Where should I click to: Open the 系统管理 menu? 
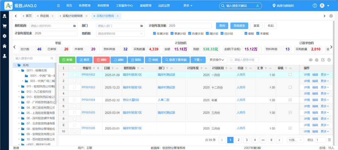[x=103, y=6]
